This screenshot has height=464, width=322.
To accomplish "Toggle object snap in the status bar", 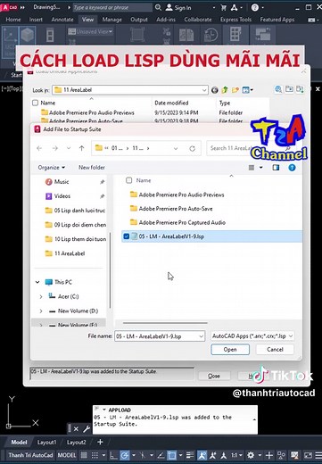I will pyautogui.click(x=171, y=455).
